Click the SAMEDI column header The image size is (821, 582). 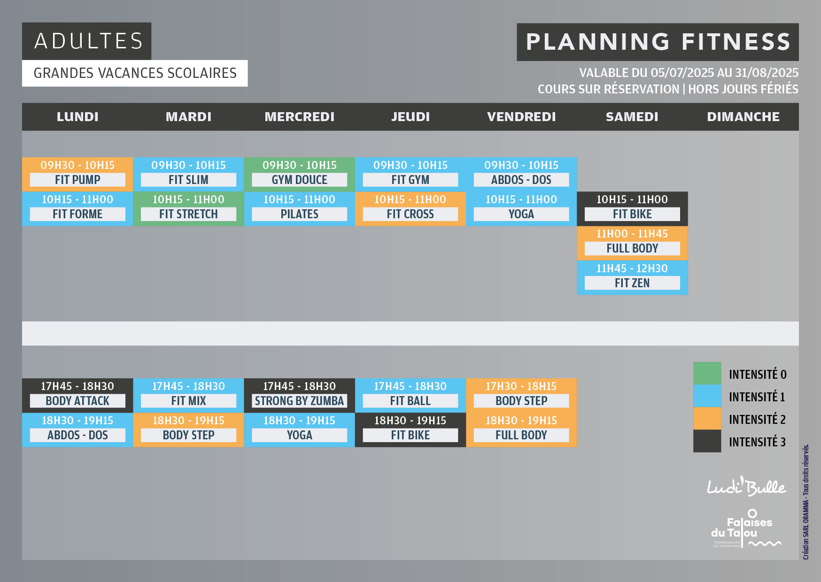pos(632,117)
